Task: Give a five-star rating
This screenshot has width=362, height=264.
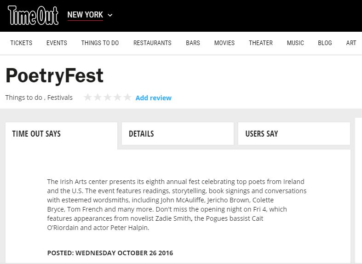Action: (x=127, y=98)
